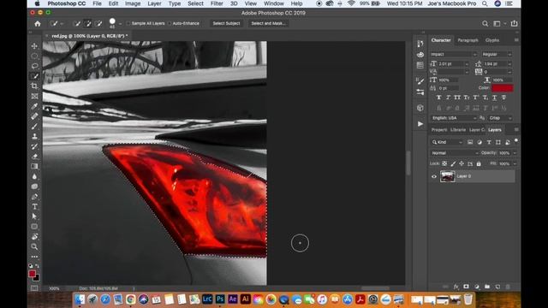Add a layer mask at Layers bottom
This screenshot has height=308, width=548.
(466, 287)
